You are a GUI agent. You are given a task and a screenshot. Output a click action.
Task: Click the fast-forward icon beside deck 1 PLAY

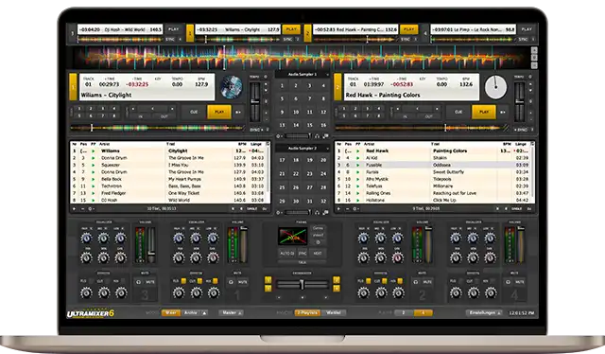point(238,112)
